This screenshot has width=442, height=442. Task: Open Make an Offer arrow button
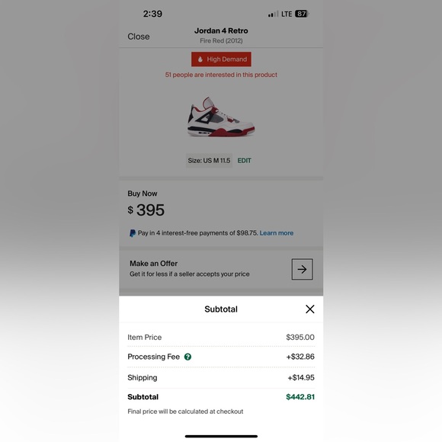click(x=303, y=269)
